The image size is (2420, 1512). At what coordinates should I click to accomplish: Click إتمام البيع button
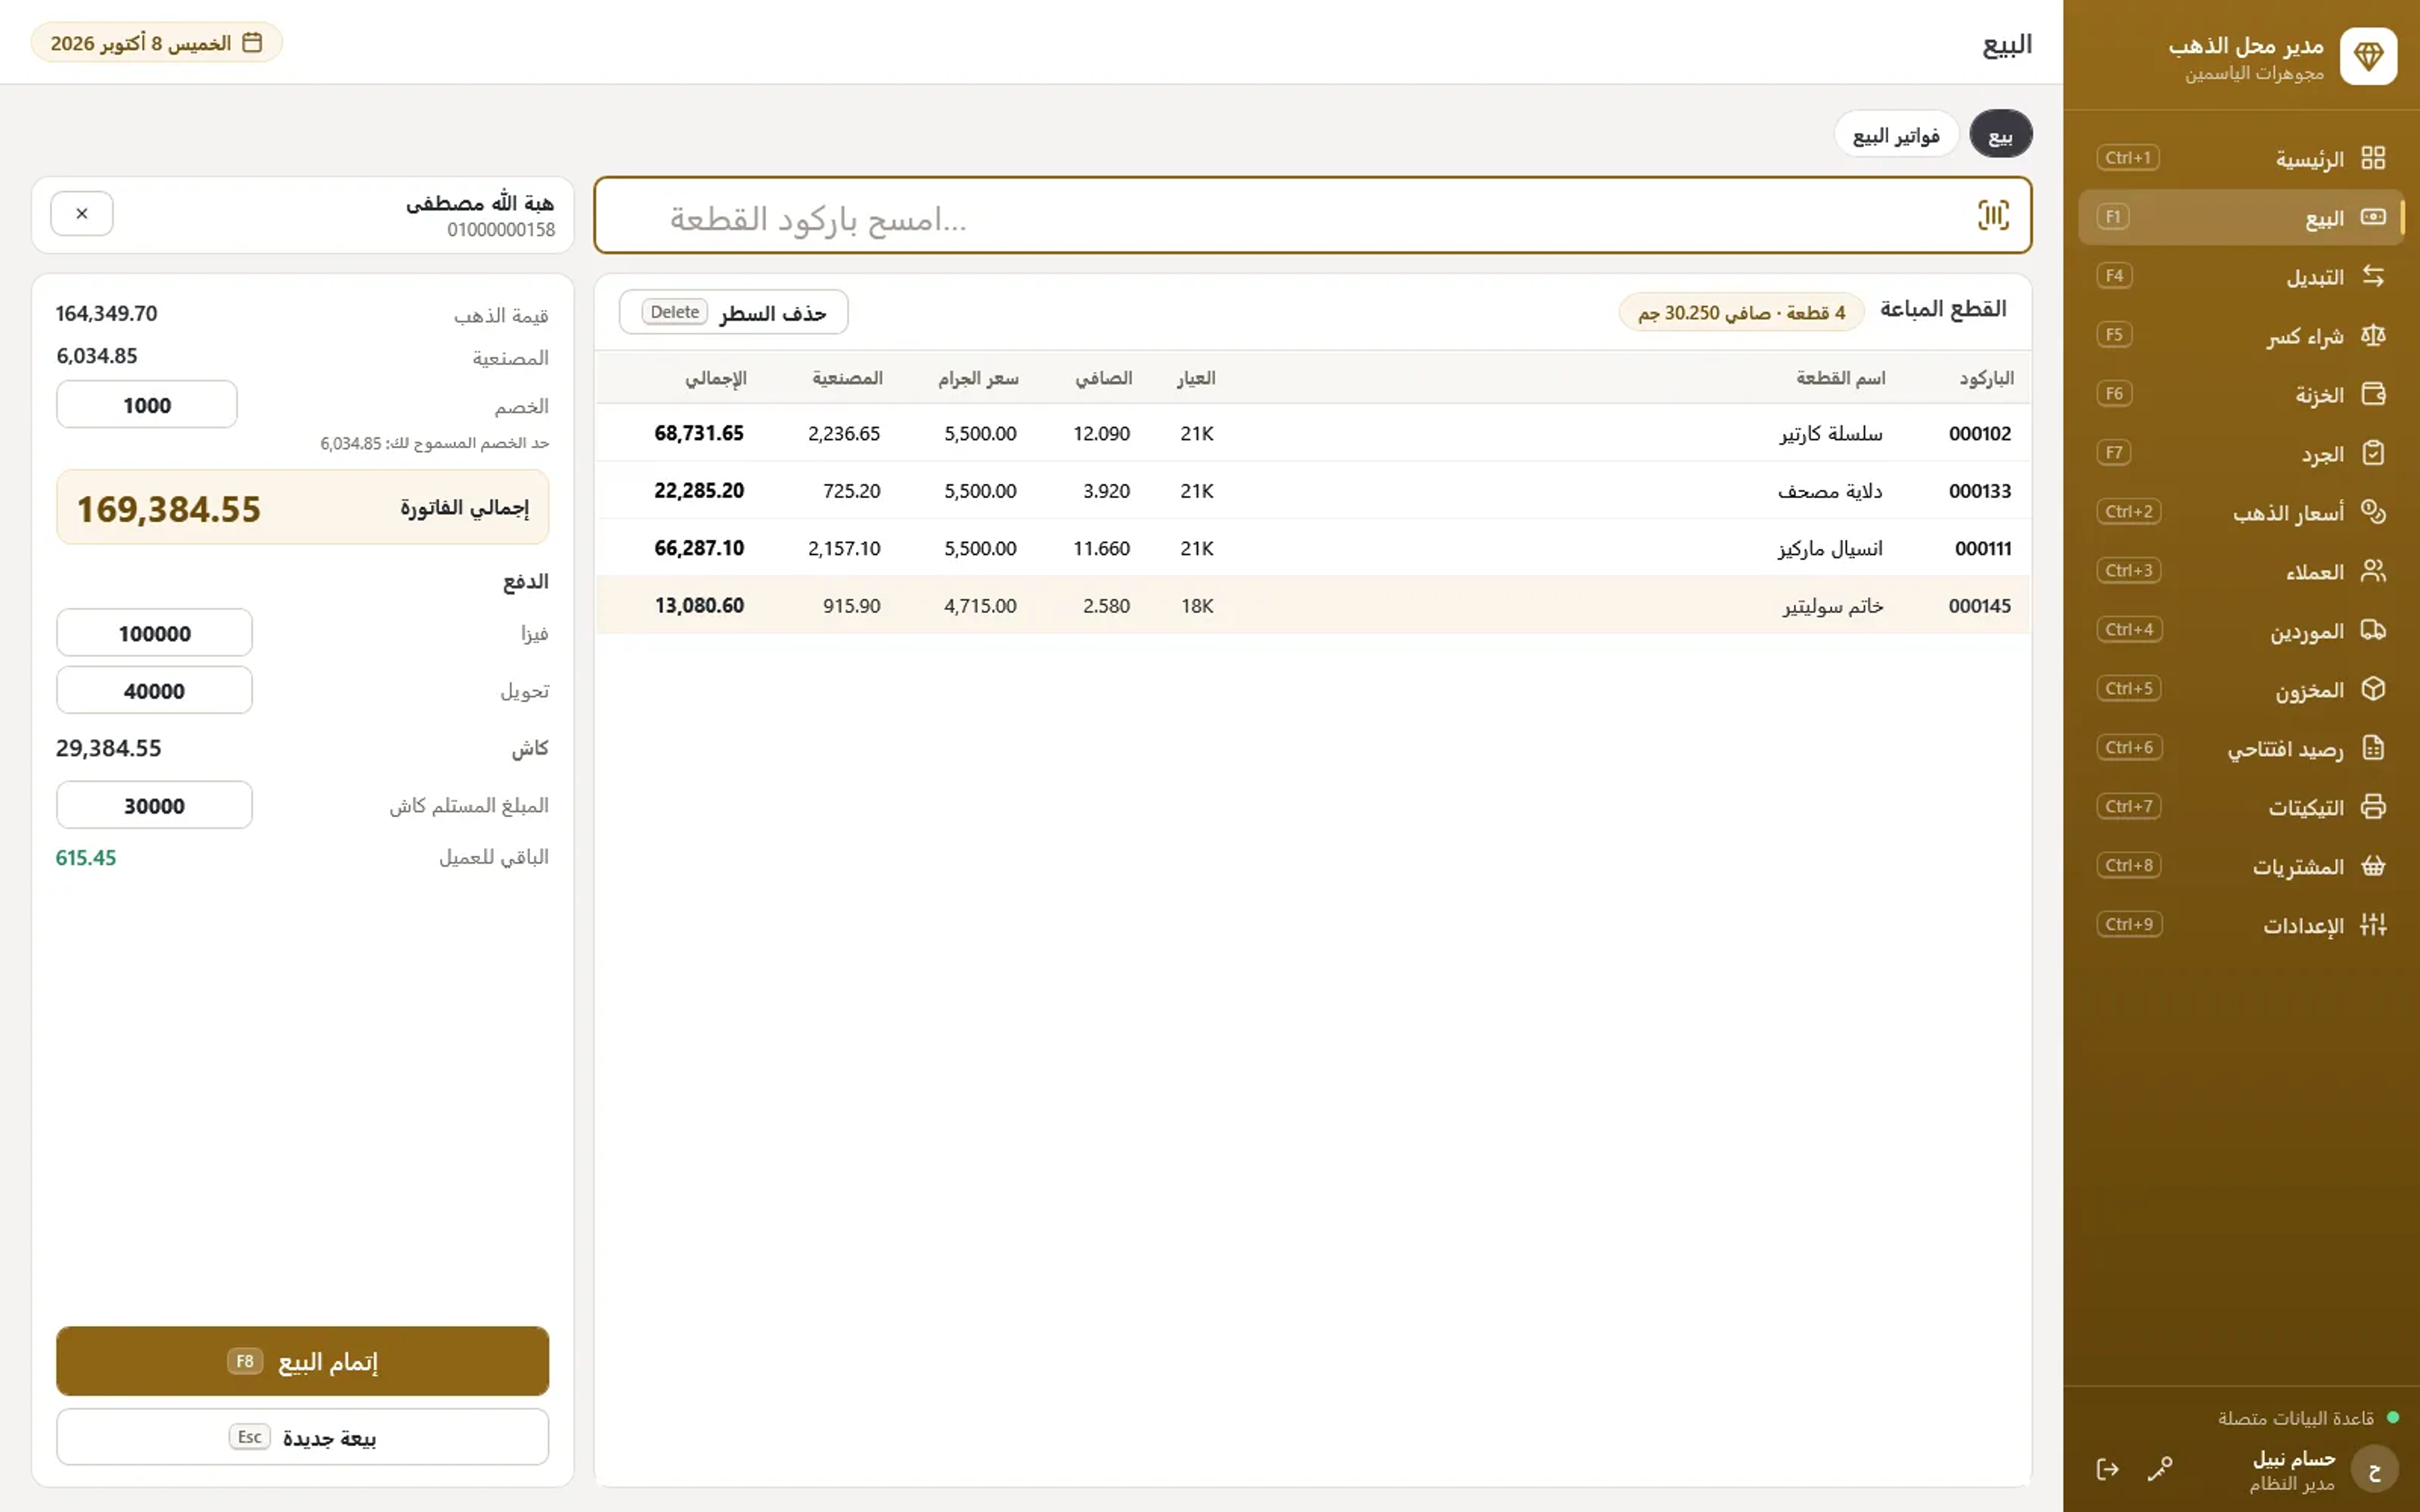coord(303,1361)
